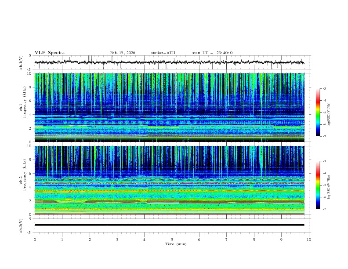Click inside the ch.2 spectrogram panel
The width and height of the screenshot is (348, 269).
click(x=171, y=180)
